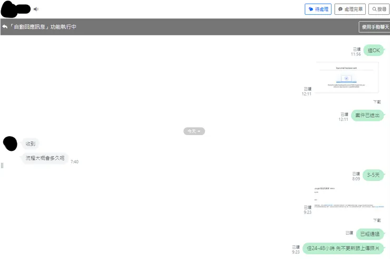Download the first image via 下載

(377, 102)
